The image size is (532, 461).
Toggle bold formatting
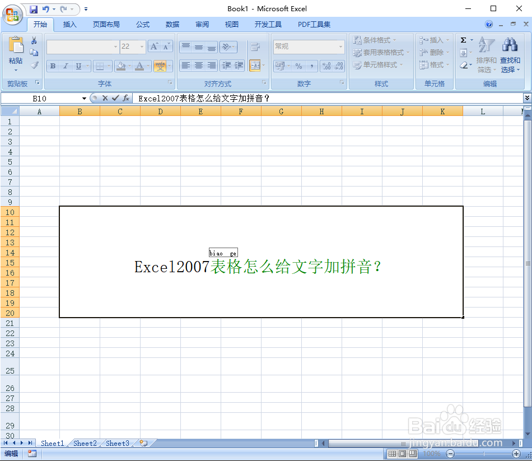point(53,66)
